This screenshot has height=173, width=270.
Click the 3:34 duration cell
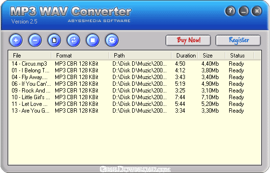[180, 111]
